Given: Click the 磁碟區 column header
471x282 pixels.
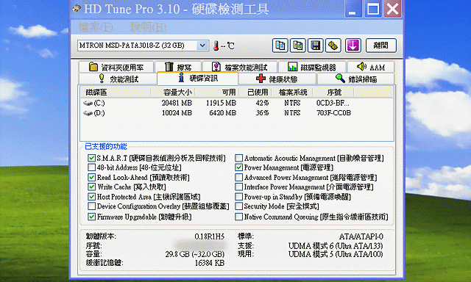Looking at the screenshot, I should tap(116, 93).
